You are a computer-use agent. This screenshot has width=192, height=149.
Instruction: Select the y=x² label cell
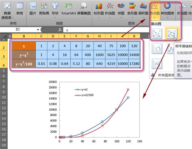24,55
